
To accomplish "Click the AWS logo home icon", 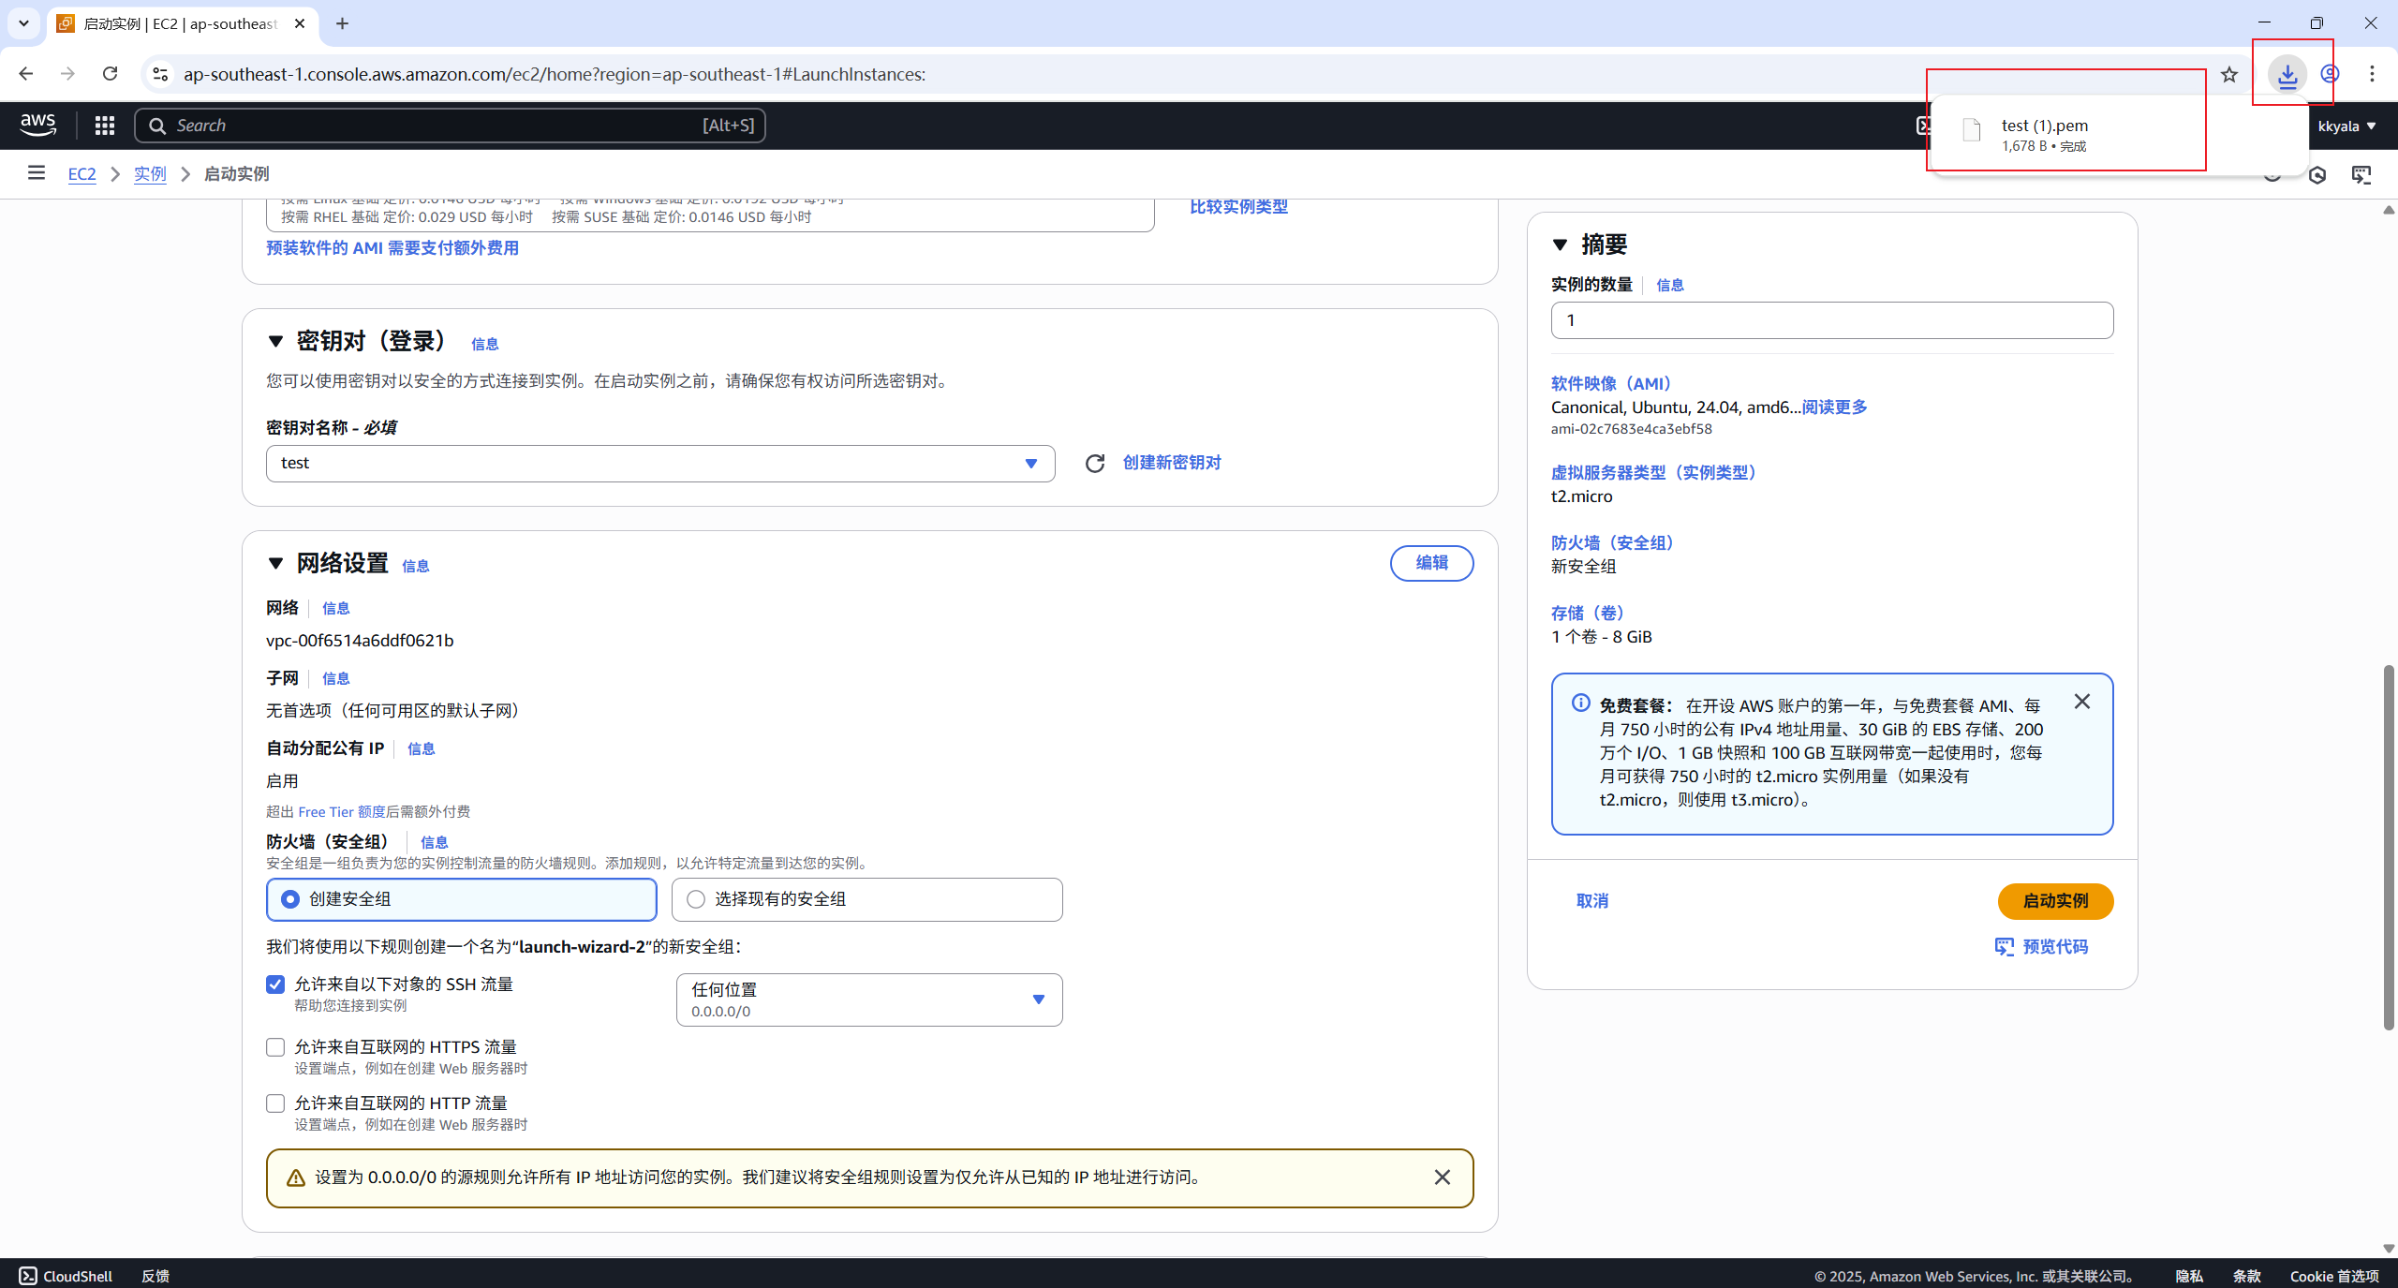I will click(38, 125).
